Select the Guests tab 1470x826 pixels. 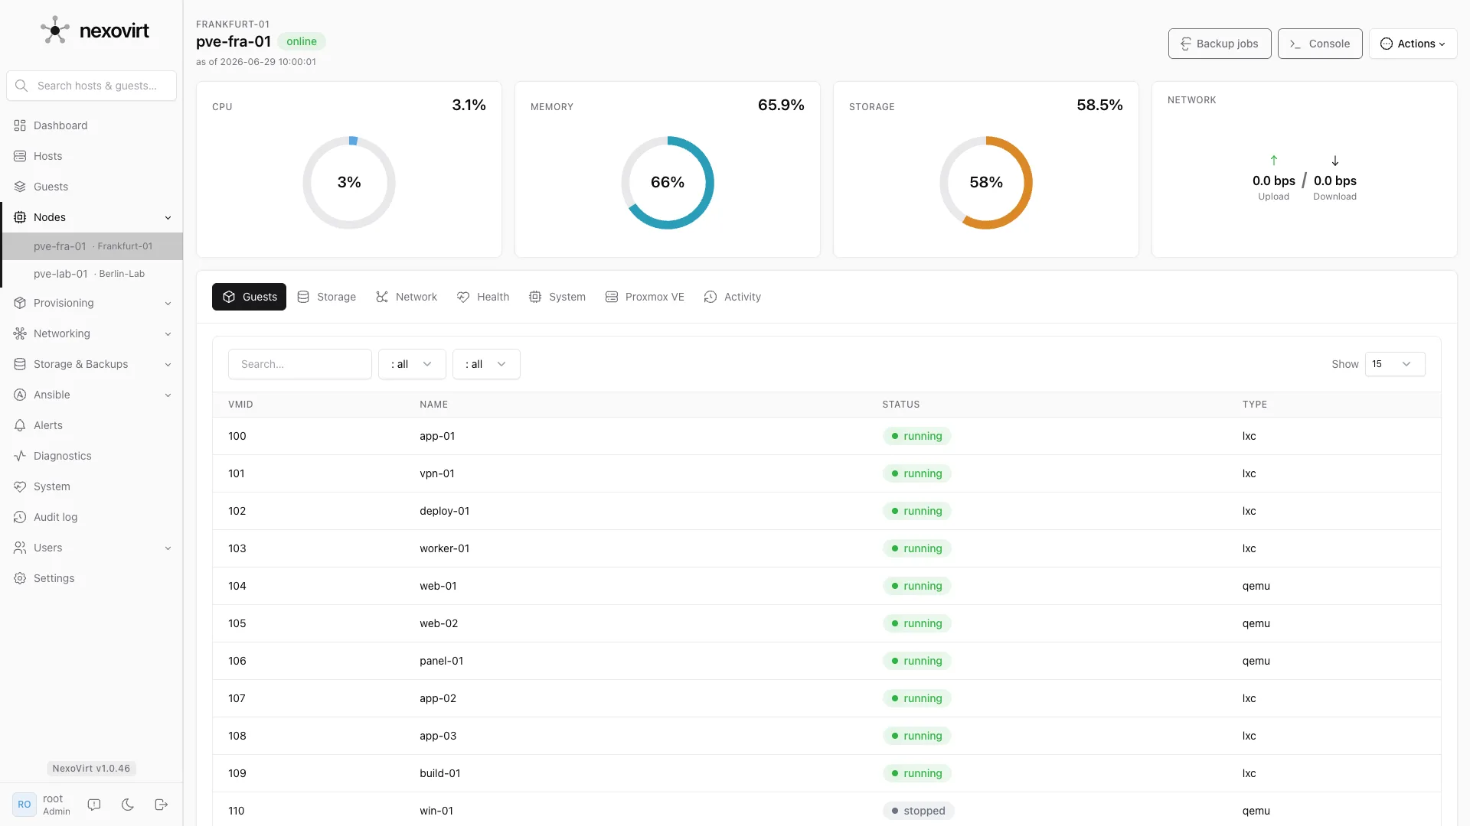249,297
